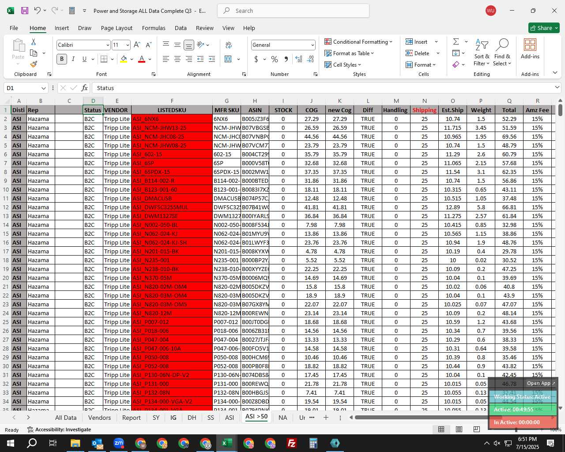Click the Save icon in title bar
The height and width of the screenshot is (452, 565).
pyautogui.click(x=25, y=11)
